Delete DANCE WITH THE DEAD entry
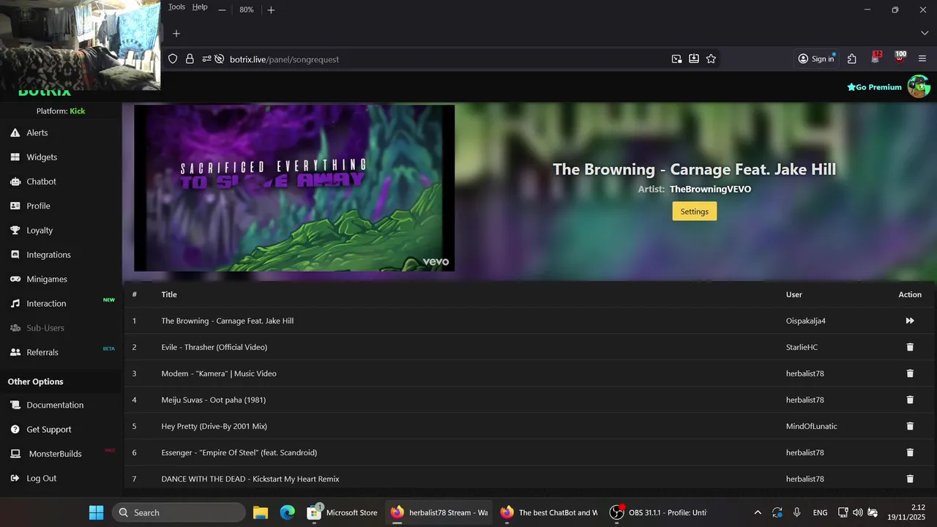 910,479
